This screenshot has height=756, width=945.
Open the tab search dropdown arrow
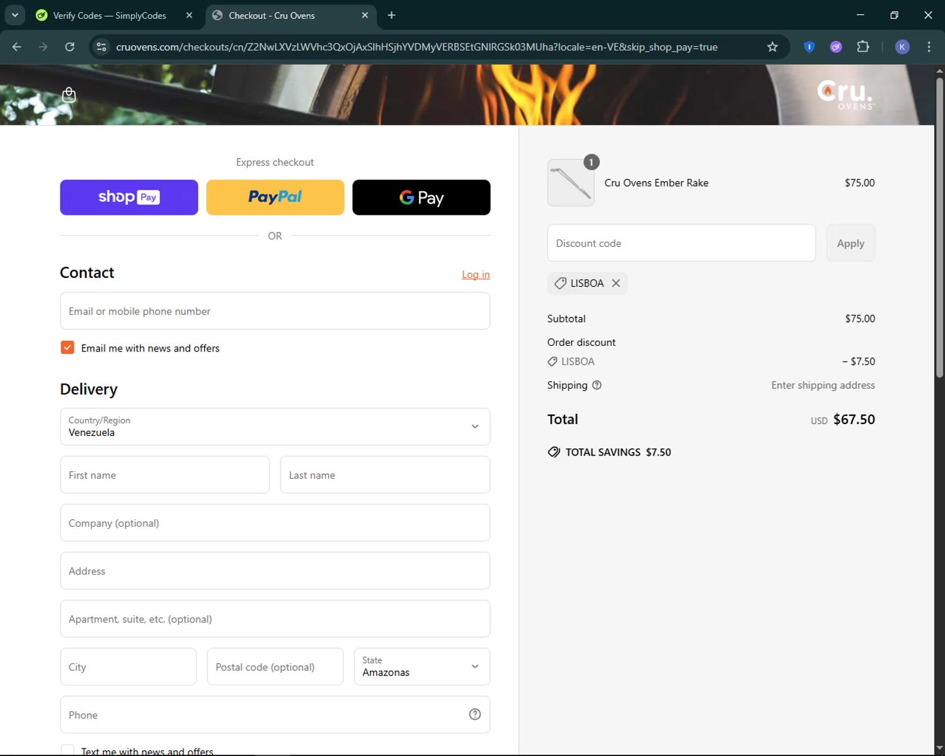coord(14,15)
